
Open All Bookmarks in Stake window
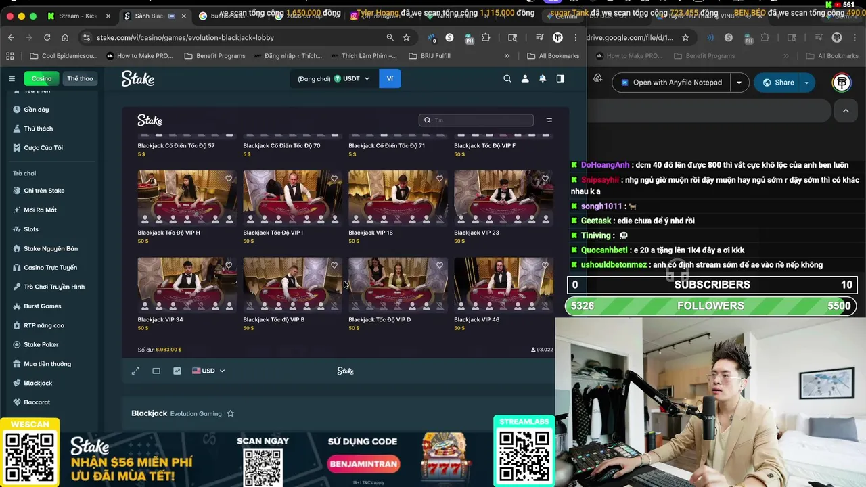pyautogui.click(x=553, y=56)
